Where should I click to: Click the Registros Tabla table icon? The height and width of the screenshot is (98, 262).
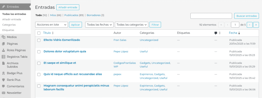point(3,57)
